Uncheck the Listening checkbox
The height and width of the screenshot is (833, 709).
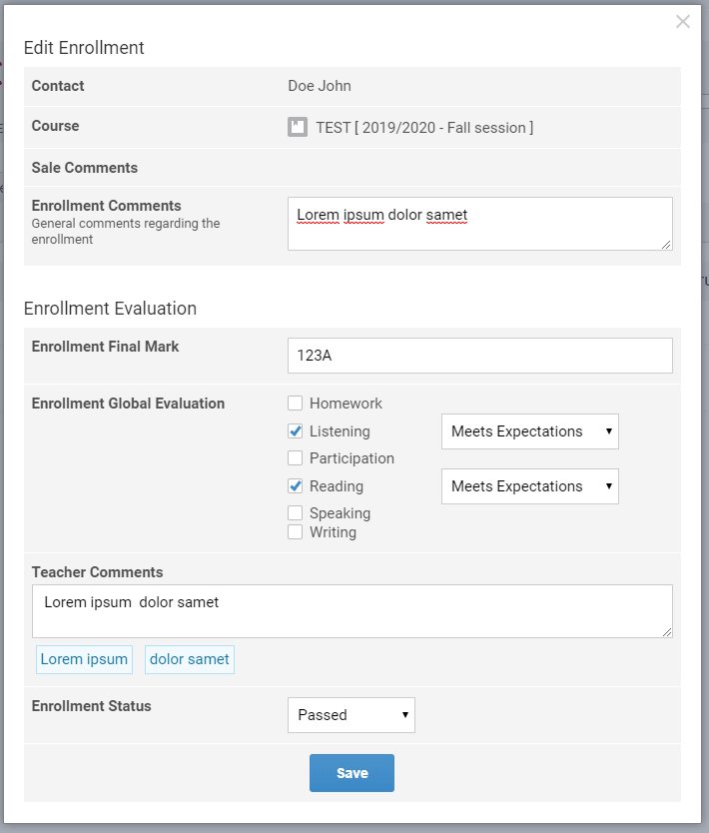coord(296,431)
